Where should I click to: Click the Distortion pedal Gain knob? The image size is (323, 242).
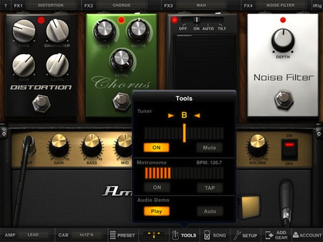pos(24,65)
